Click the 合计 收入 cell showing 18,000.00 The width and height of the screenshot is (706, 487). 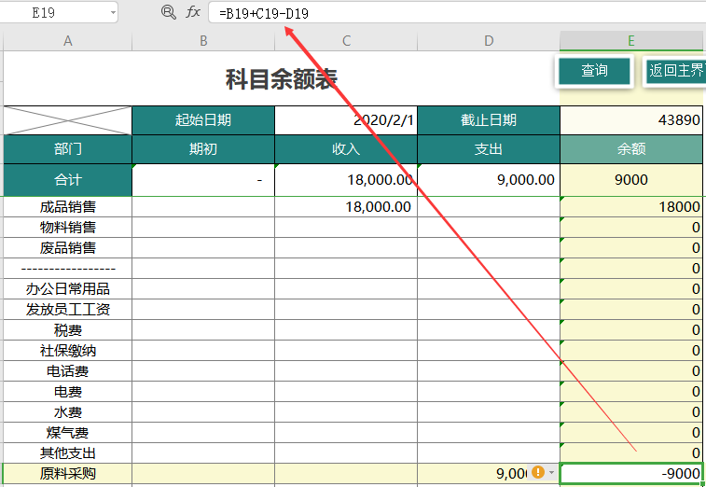point(346,180)
